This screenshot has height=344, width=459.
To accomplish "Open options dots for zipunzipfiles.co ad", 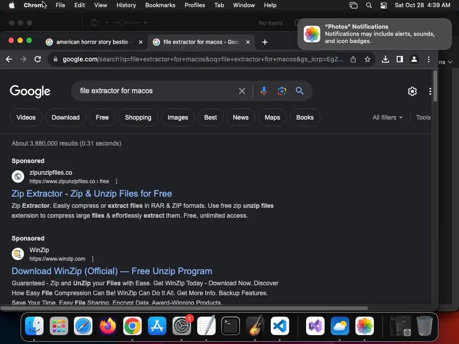I will coord(117,181).
